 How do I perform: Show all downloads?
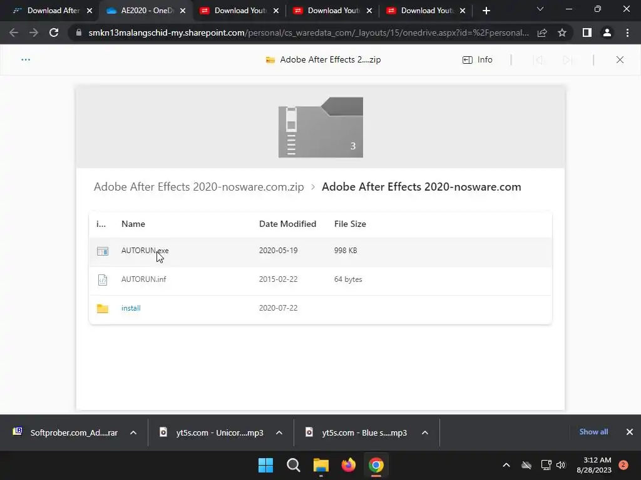[593, 432]
